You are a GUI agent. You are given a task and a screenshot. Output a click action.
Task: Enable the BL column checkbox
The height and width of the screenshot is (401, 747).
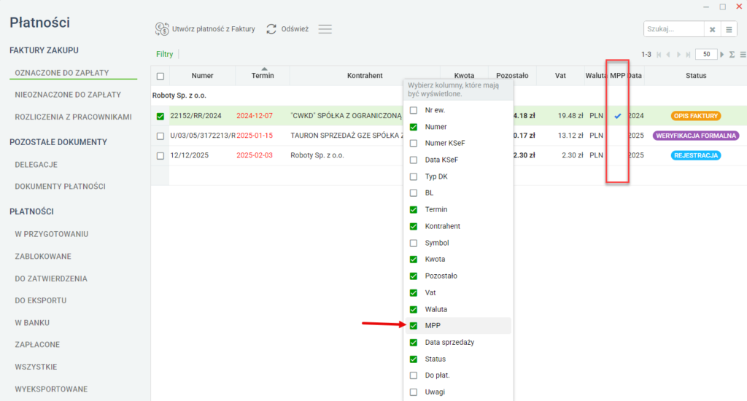tap(414, 193)
